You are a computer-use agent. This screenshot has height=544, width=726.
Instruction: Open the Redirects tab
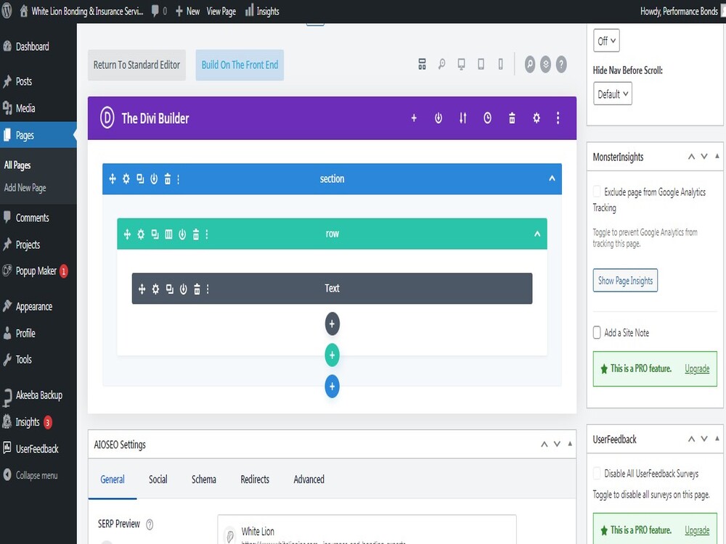pyautogui.click(x=254, y=479)
